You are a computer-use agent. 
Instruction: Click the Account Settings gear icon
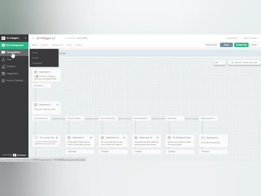click(3, 80)
